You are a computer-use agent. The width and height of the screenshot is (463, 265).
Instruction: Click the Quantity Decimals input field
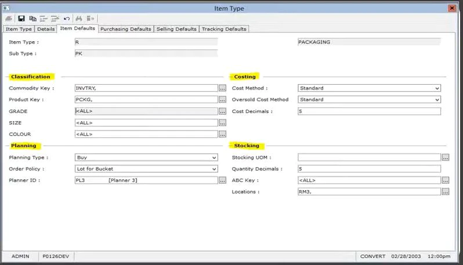tap(369, 169)
